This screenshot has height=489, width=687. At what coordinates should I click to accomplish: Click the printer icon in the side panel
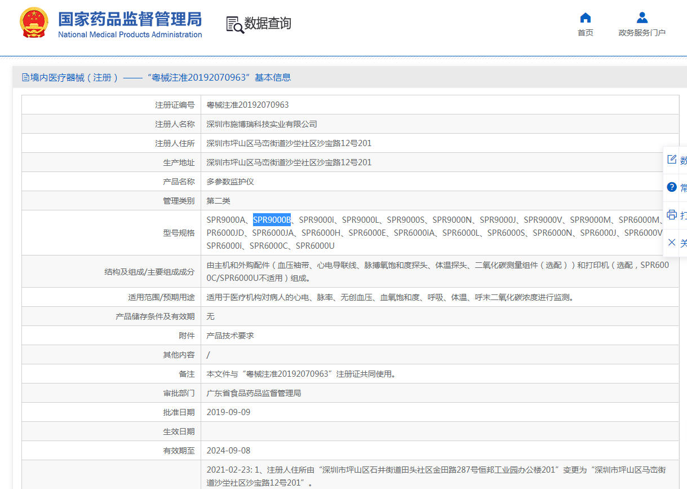671,214
